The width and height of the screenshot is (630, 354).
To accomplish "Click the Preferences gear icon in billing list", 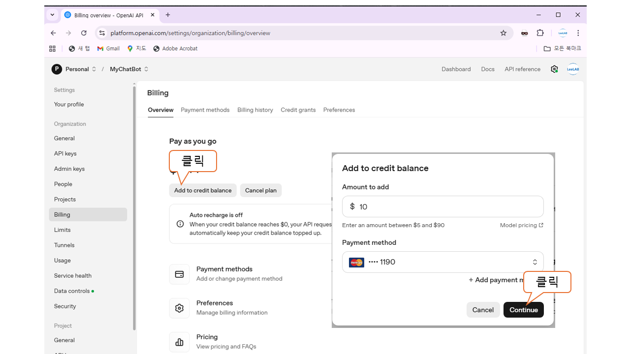I will point(179,308).
